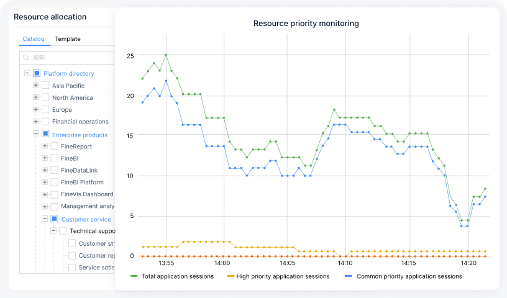Collapse the Platform directory node

(x=27, y=73)
